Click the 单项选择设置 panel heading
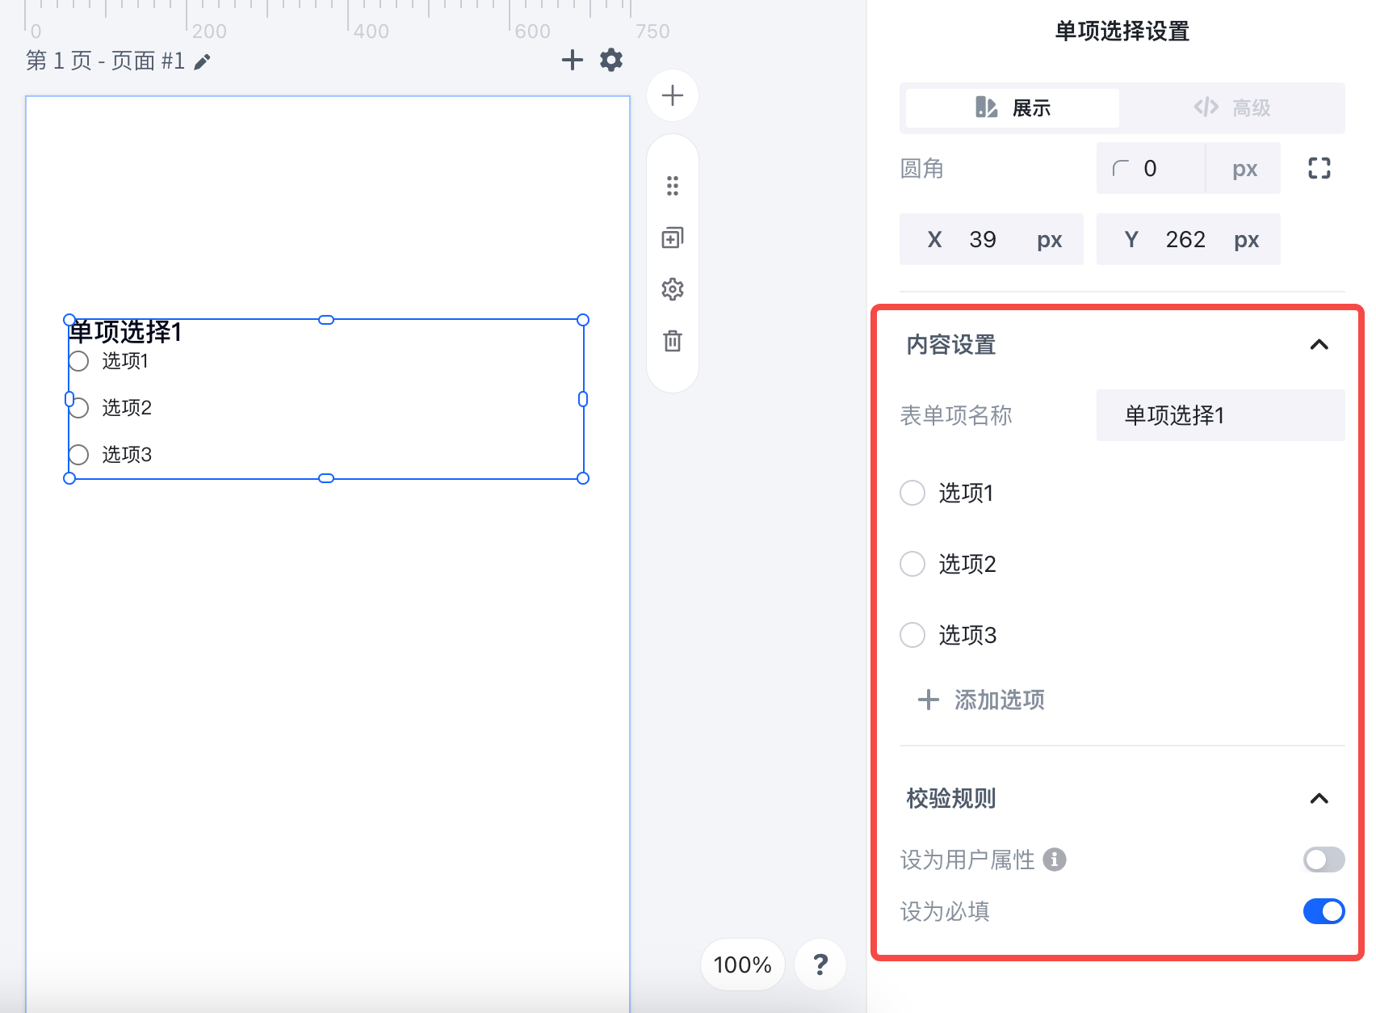 (1122, 32)
